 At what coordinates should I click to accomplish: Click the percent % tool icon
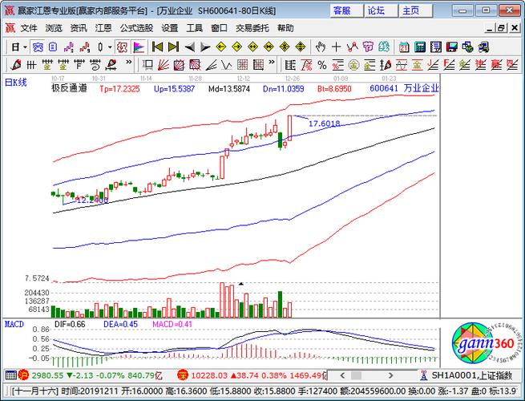point(322,65)
